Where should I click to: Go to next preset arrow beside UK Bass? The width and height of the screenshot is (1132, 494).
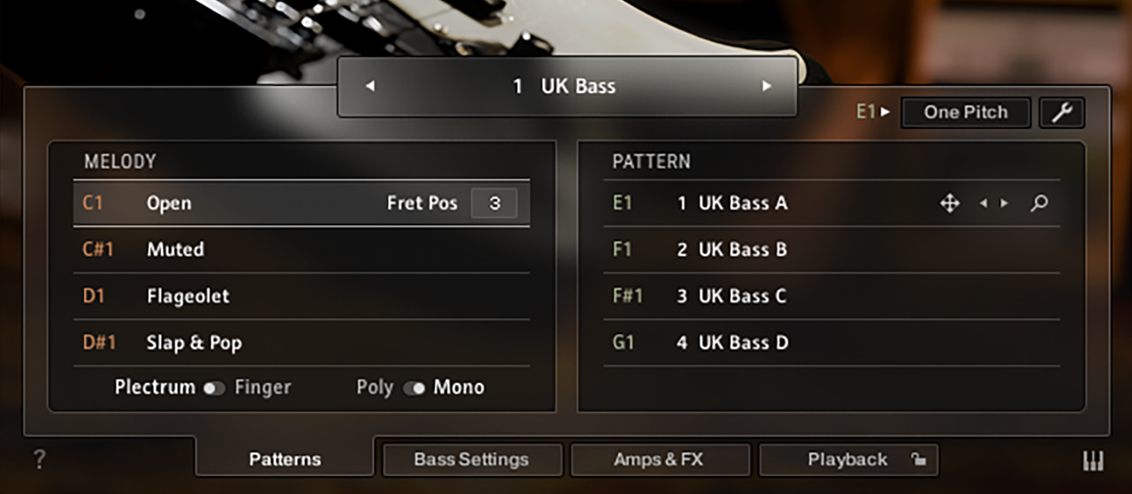[767, 87]
